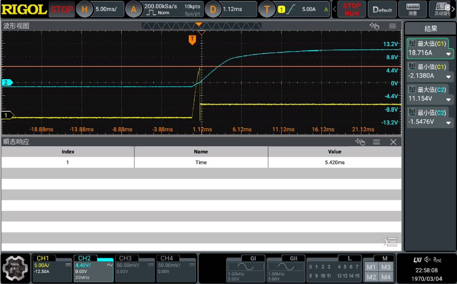Enable the CH4 channel

[176, 268]
